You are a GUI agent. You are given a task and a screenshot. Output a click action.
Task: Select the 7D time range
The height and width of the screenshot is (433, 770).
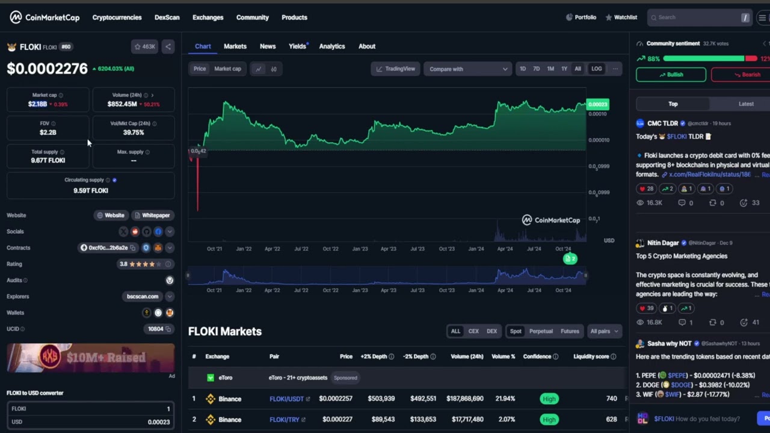click(x=536, y=69)
